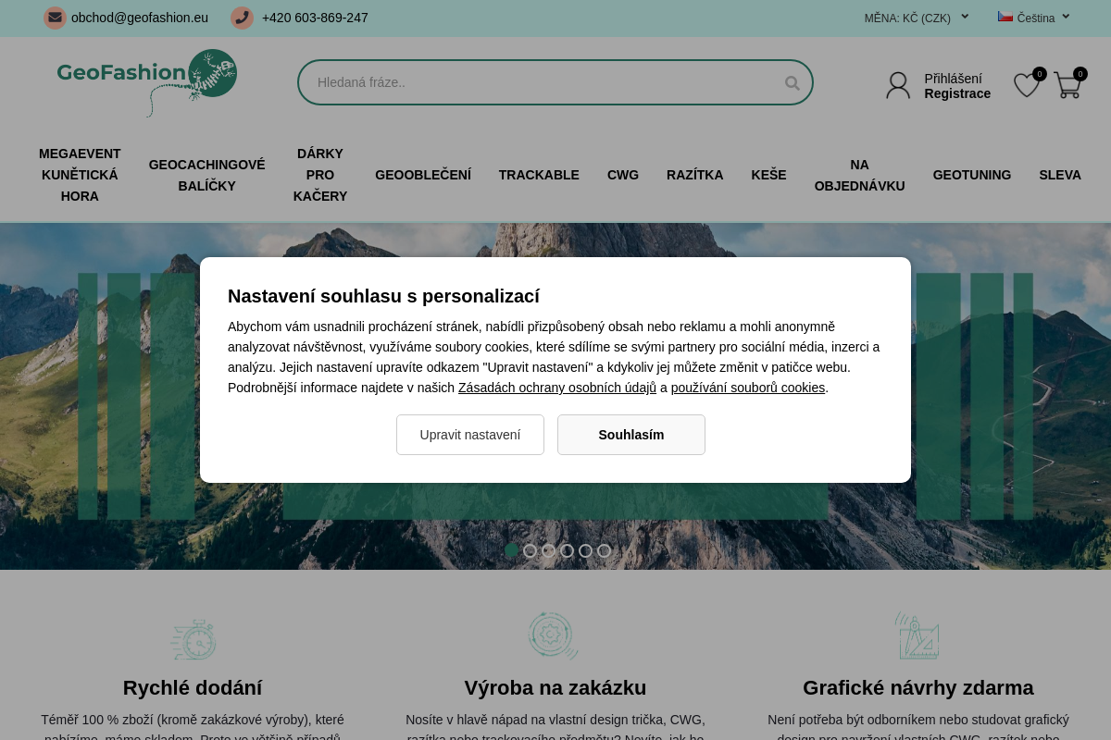Open the Přihlášení login link

(953, 79)
